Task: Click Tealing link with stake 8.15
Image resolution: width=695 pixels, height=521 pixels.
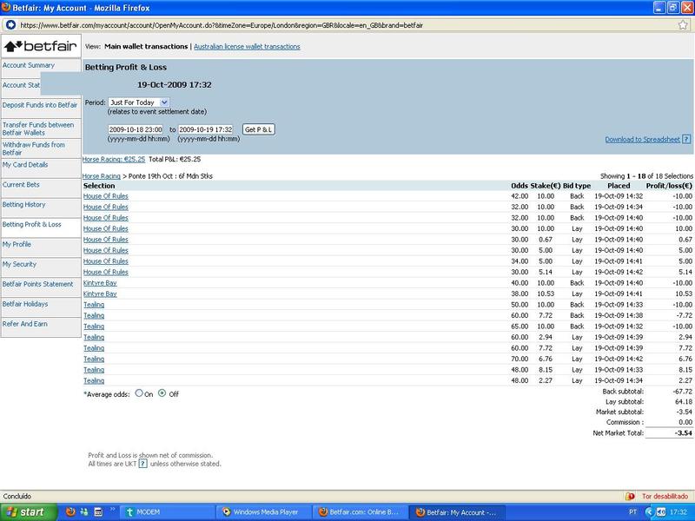Action: [94, 370]
